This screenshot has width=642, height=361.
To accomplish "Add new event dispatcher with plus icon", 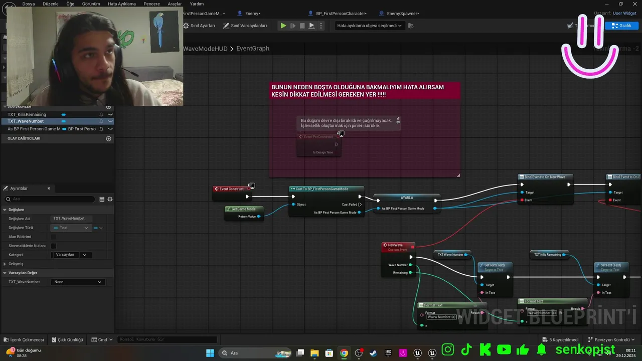I will coord(109,138).
